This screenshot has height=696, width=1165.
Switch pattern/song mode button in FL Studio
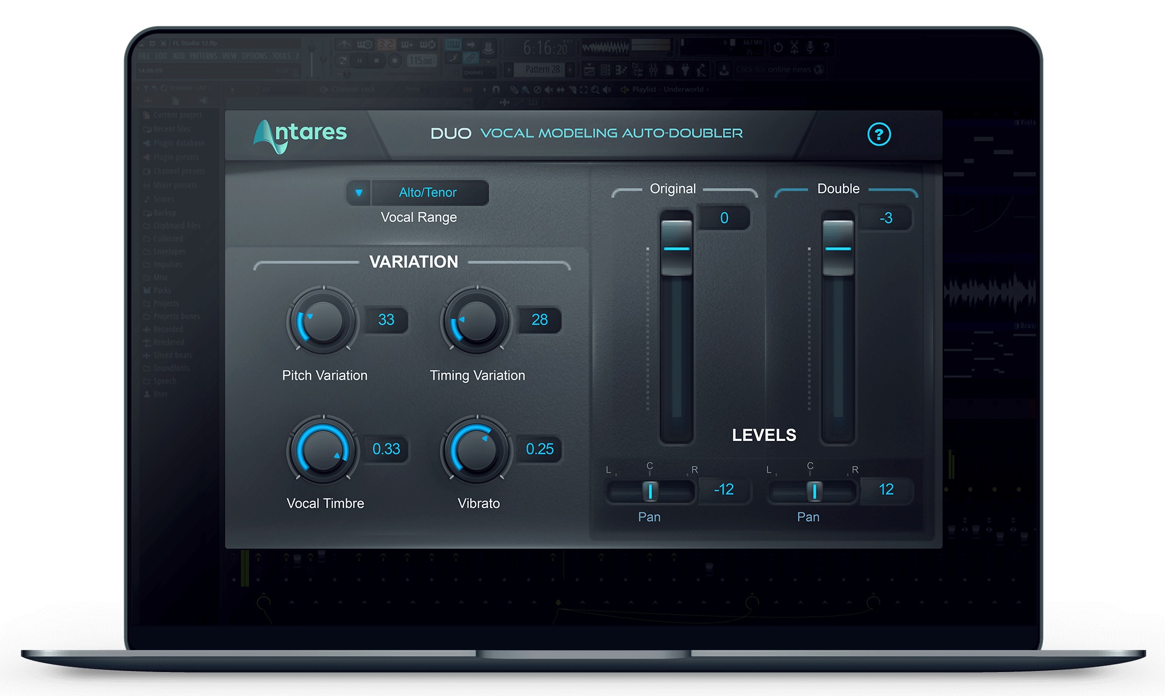click(x=342, y=60)
